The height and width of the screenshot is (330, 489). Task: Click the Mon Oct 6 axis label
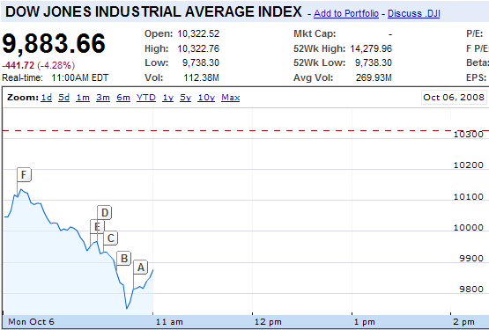click(x=31, y=321)
